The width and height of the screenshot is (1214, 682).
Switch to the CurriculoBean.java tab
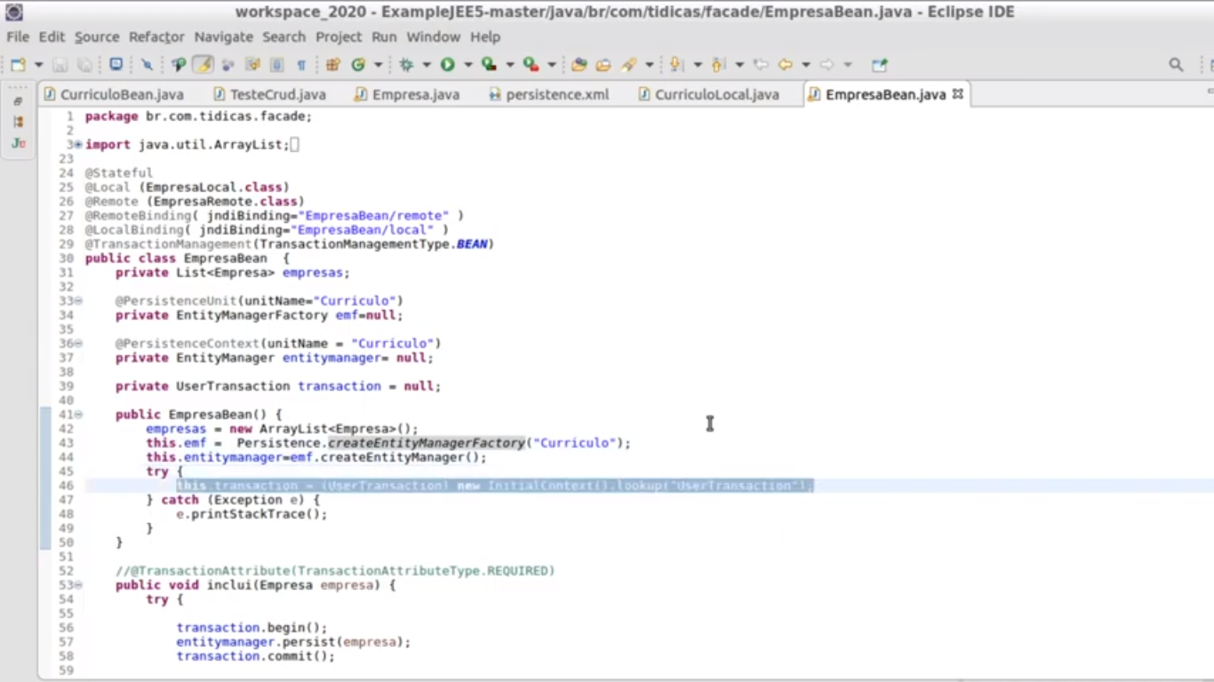click(x=114, y=94)
